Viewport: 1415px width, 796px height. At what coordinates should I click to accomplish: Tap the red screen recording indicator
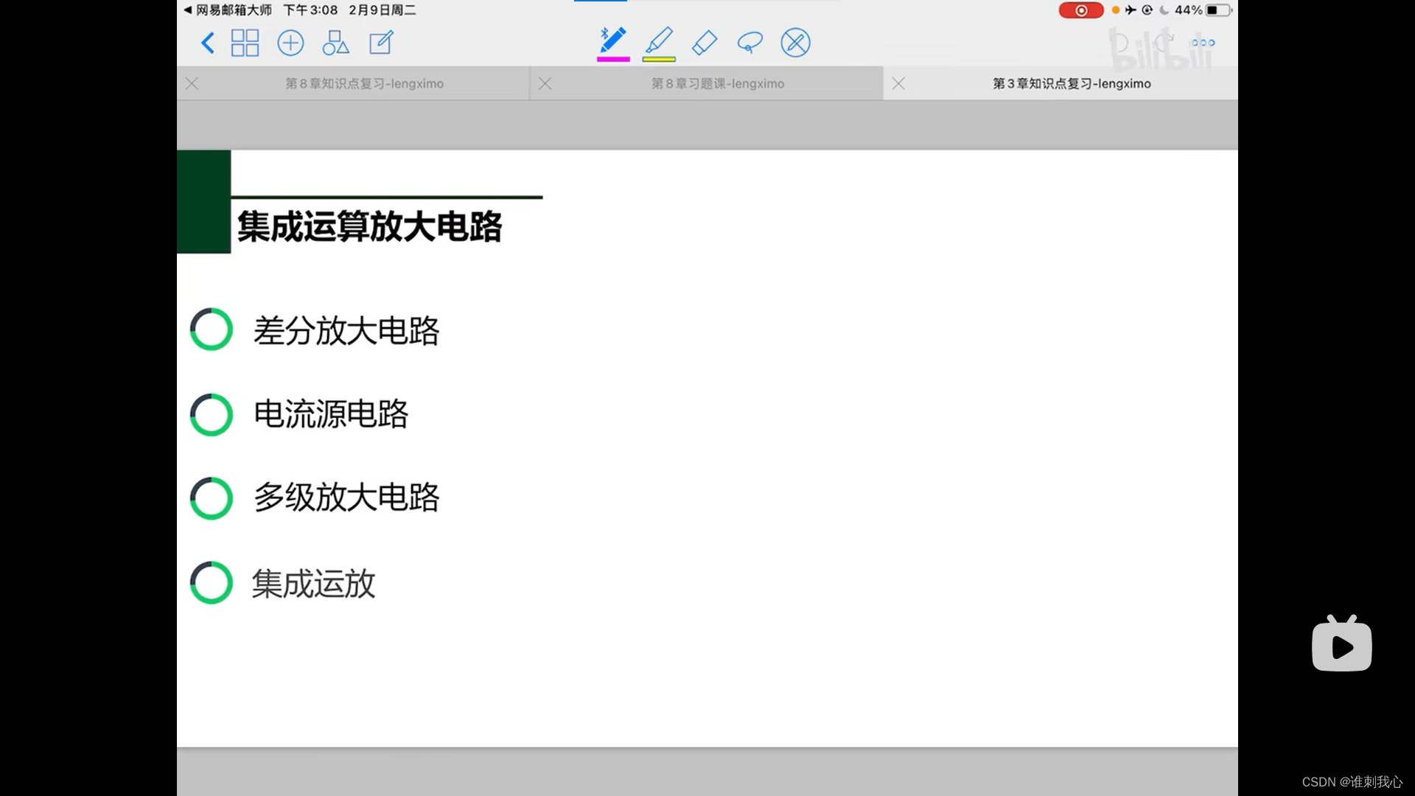click(x=1080, y=10)
